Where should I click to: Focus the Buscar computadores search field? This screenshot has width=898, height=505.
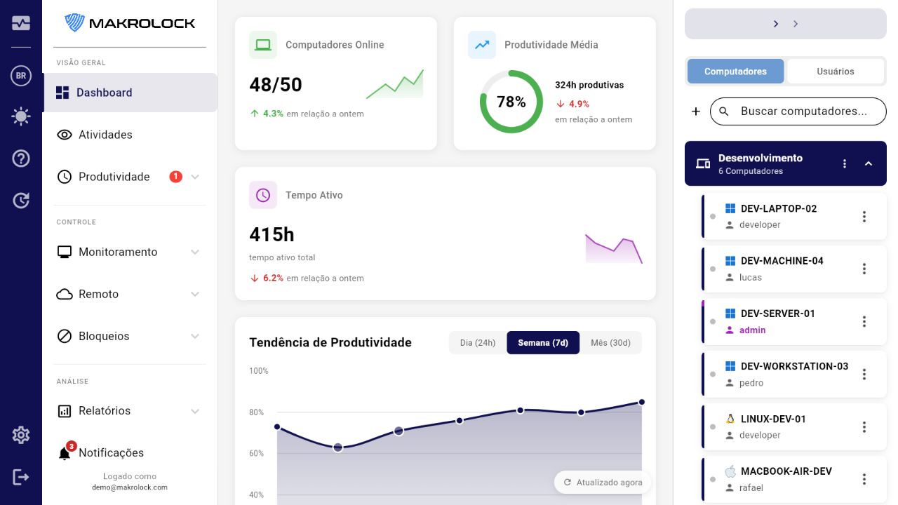(x=798, y=112)
